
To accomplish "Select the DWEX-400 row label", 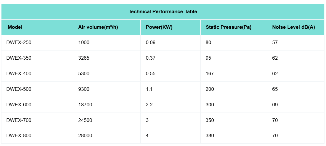I will (x=19, y=74).
